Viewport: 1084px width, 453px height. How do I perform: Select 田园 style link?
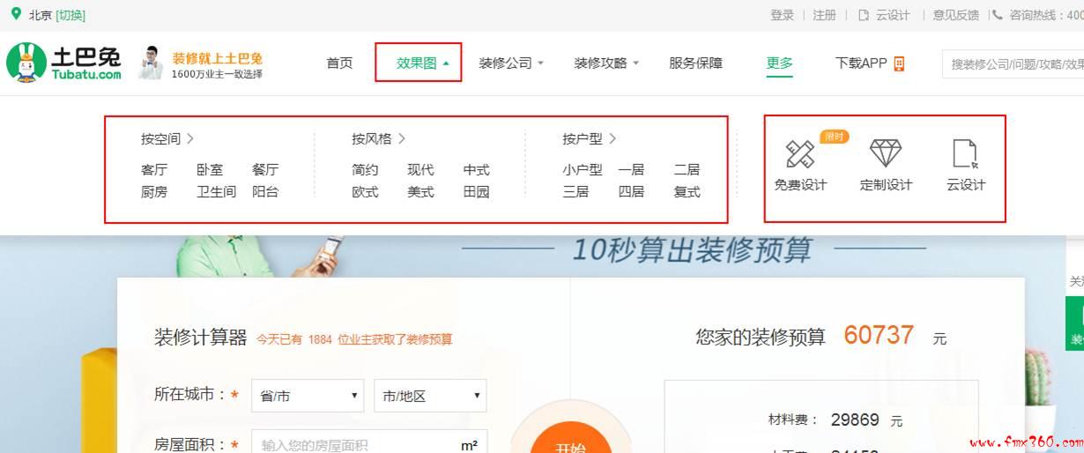pyautogui.click(x=476, y=192)
